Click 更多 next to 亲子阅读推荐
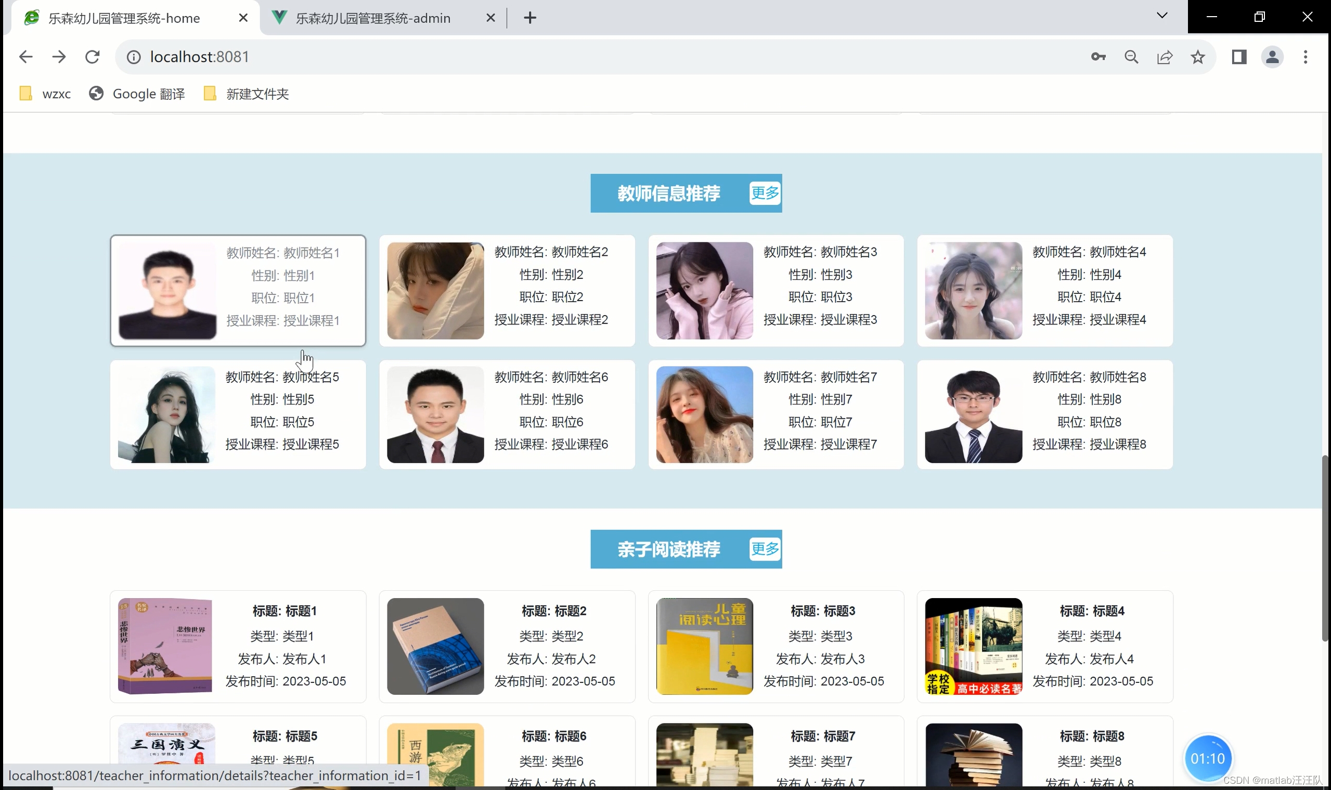Image resolution: width=1331 pixels, height=790 pixels. point(765,549)
